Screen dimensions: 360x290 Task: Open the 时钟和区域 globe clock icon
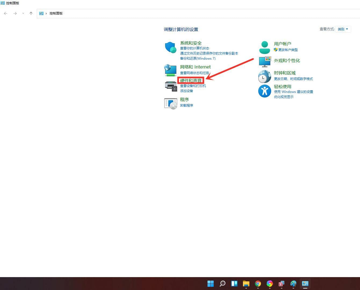(264, 76)
